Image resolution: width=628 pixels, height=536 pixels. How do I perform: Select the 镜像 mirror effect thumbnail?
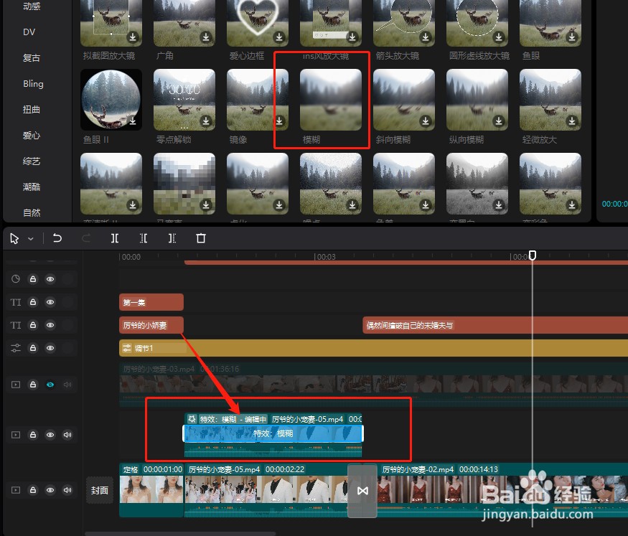click(x=257, y=100)
